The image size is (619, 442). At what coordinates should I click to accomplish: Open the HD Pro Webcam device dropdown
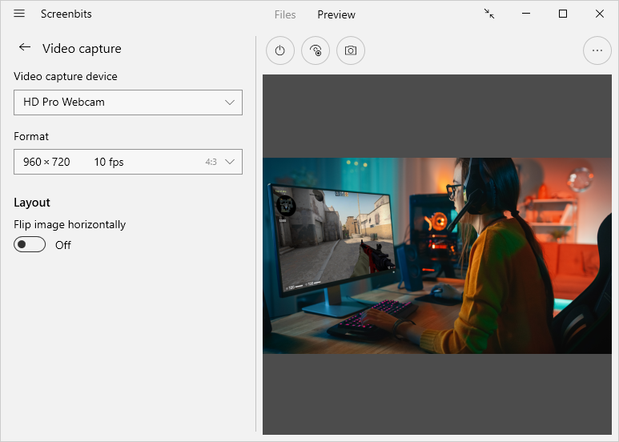point(128,102)
